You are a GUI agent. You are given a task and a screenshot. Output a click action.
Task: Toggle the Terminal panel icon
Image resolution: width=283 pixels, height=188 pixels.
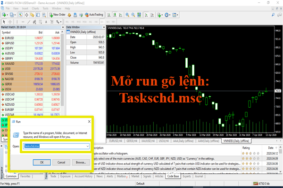38,15
